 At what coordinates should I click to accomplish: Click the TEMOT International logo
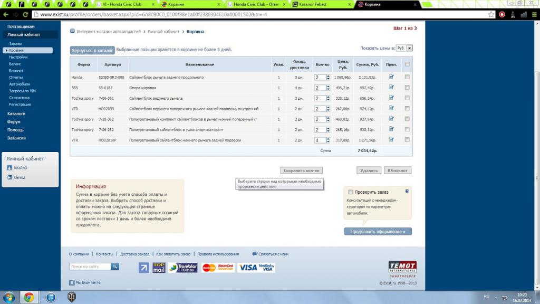pyautogui.click(x=402, y=269)
